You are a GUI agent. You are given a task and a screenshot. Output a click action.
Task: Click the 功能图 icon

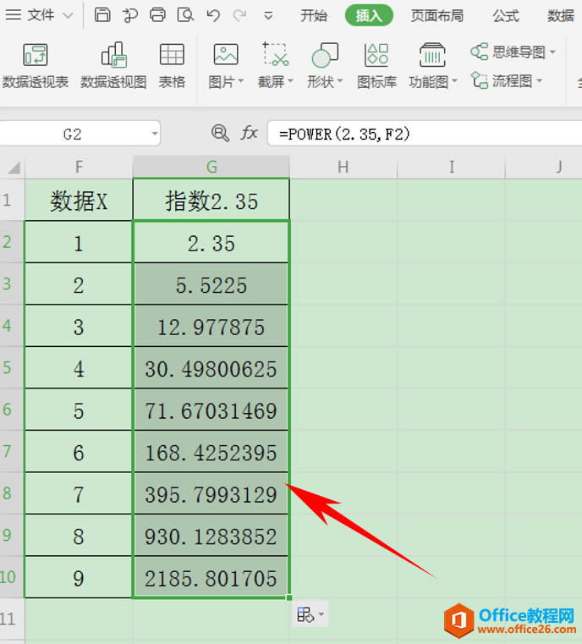tap(432, 55)
